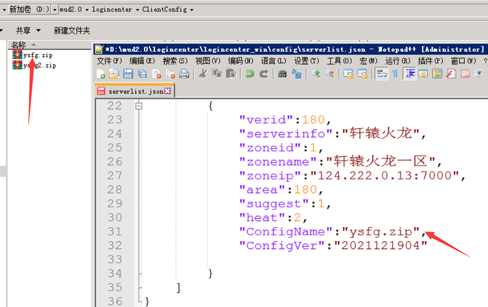Click the Undo arrow icon
Viewport: 488px width, 307px height.
pos(249,74)
